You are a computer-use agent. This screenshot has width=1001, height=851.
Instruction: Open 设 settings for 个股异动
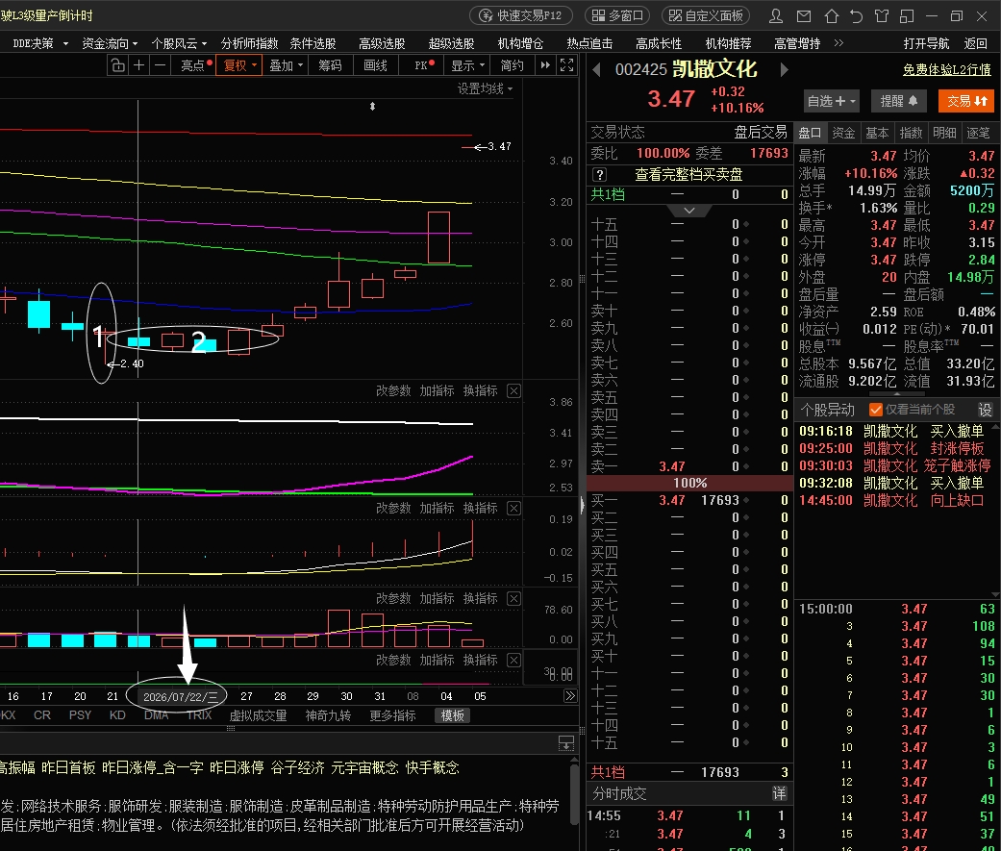[985, 410]
